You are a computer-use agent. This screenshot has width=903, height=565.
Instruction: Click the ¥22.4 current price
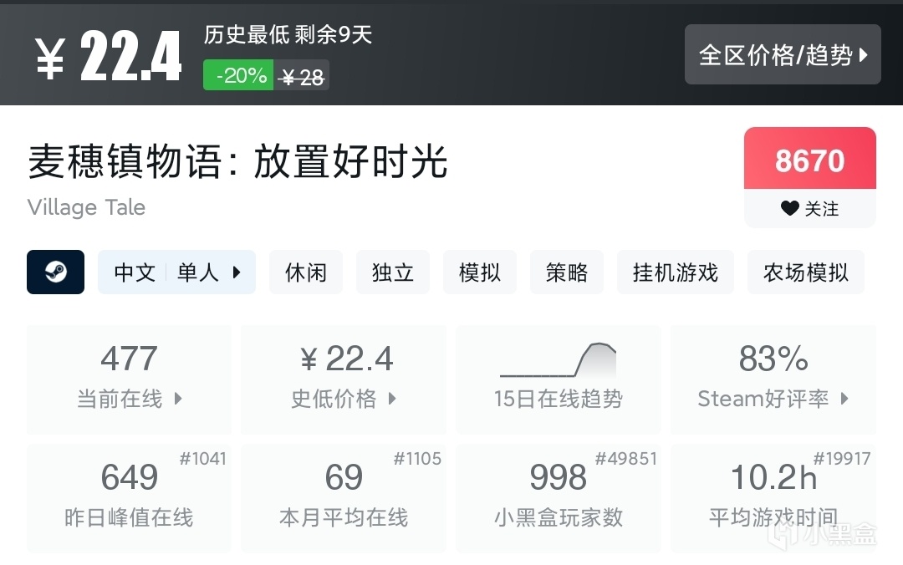(x=108, y=57)
